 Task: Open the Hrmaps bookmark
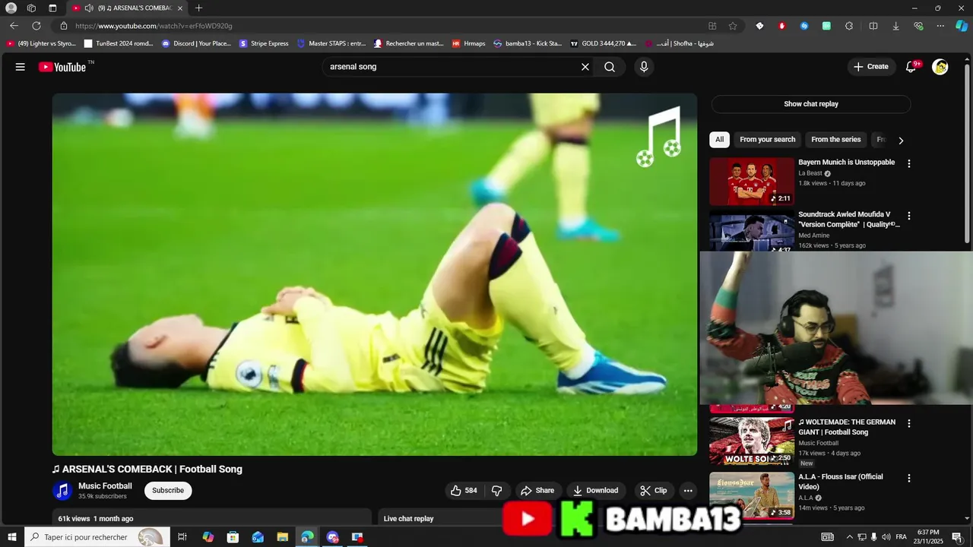pyautogui.click(x=468, y=43)
